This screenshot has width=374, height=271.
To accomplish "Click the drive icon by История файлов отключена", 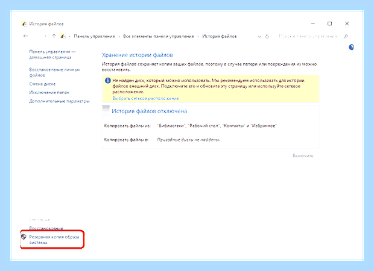I will [106, 110].
